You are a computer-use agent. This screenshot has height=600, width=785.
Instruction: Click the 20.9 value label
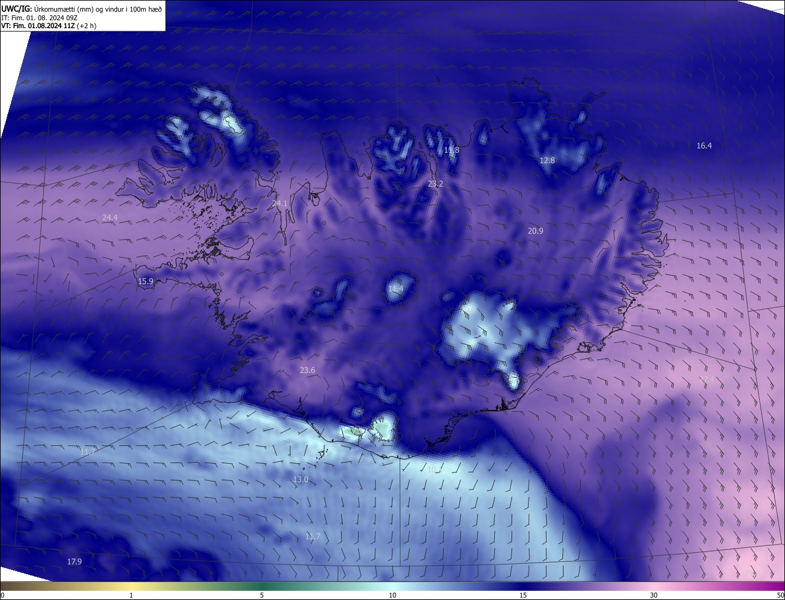coord(535,231)
